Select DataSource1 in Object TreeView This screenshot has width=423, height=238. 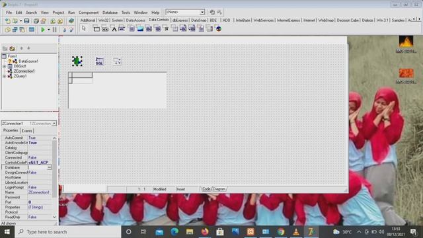28,61
